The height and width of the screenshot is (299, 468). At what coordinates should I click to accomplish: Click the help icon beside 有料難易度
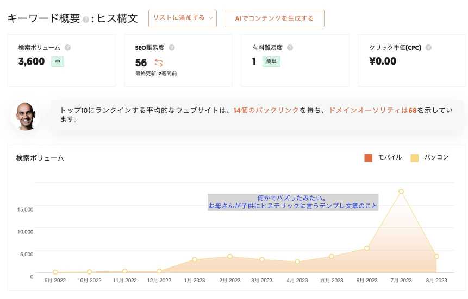point(290,48)
